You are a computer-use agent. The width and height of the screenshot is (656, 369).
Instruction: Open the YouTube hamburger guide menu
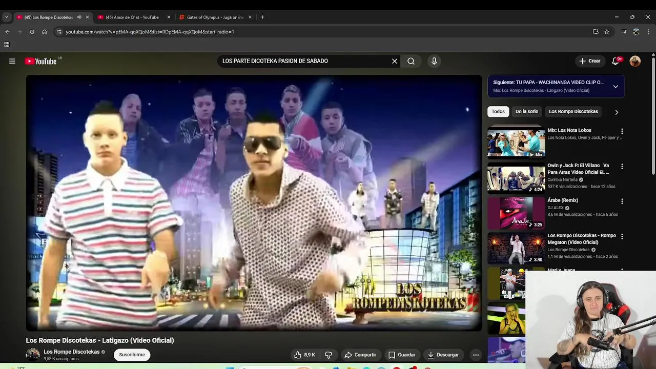12,61
